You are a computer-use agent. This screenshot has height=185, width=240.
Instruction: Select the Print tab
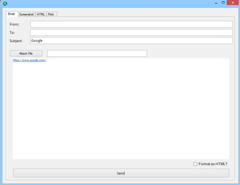coord(51,14)
